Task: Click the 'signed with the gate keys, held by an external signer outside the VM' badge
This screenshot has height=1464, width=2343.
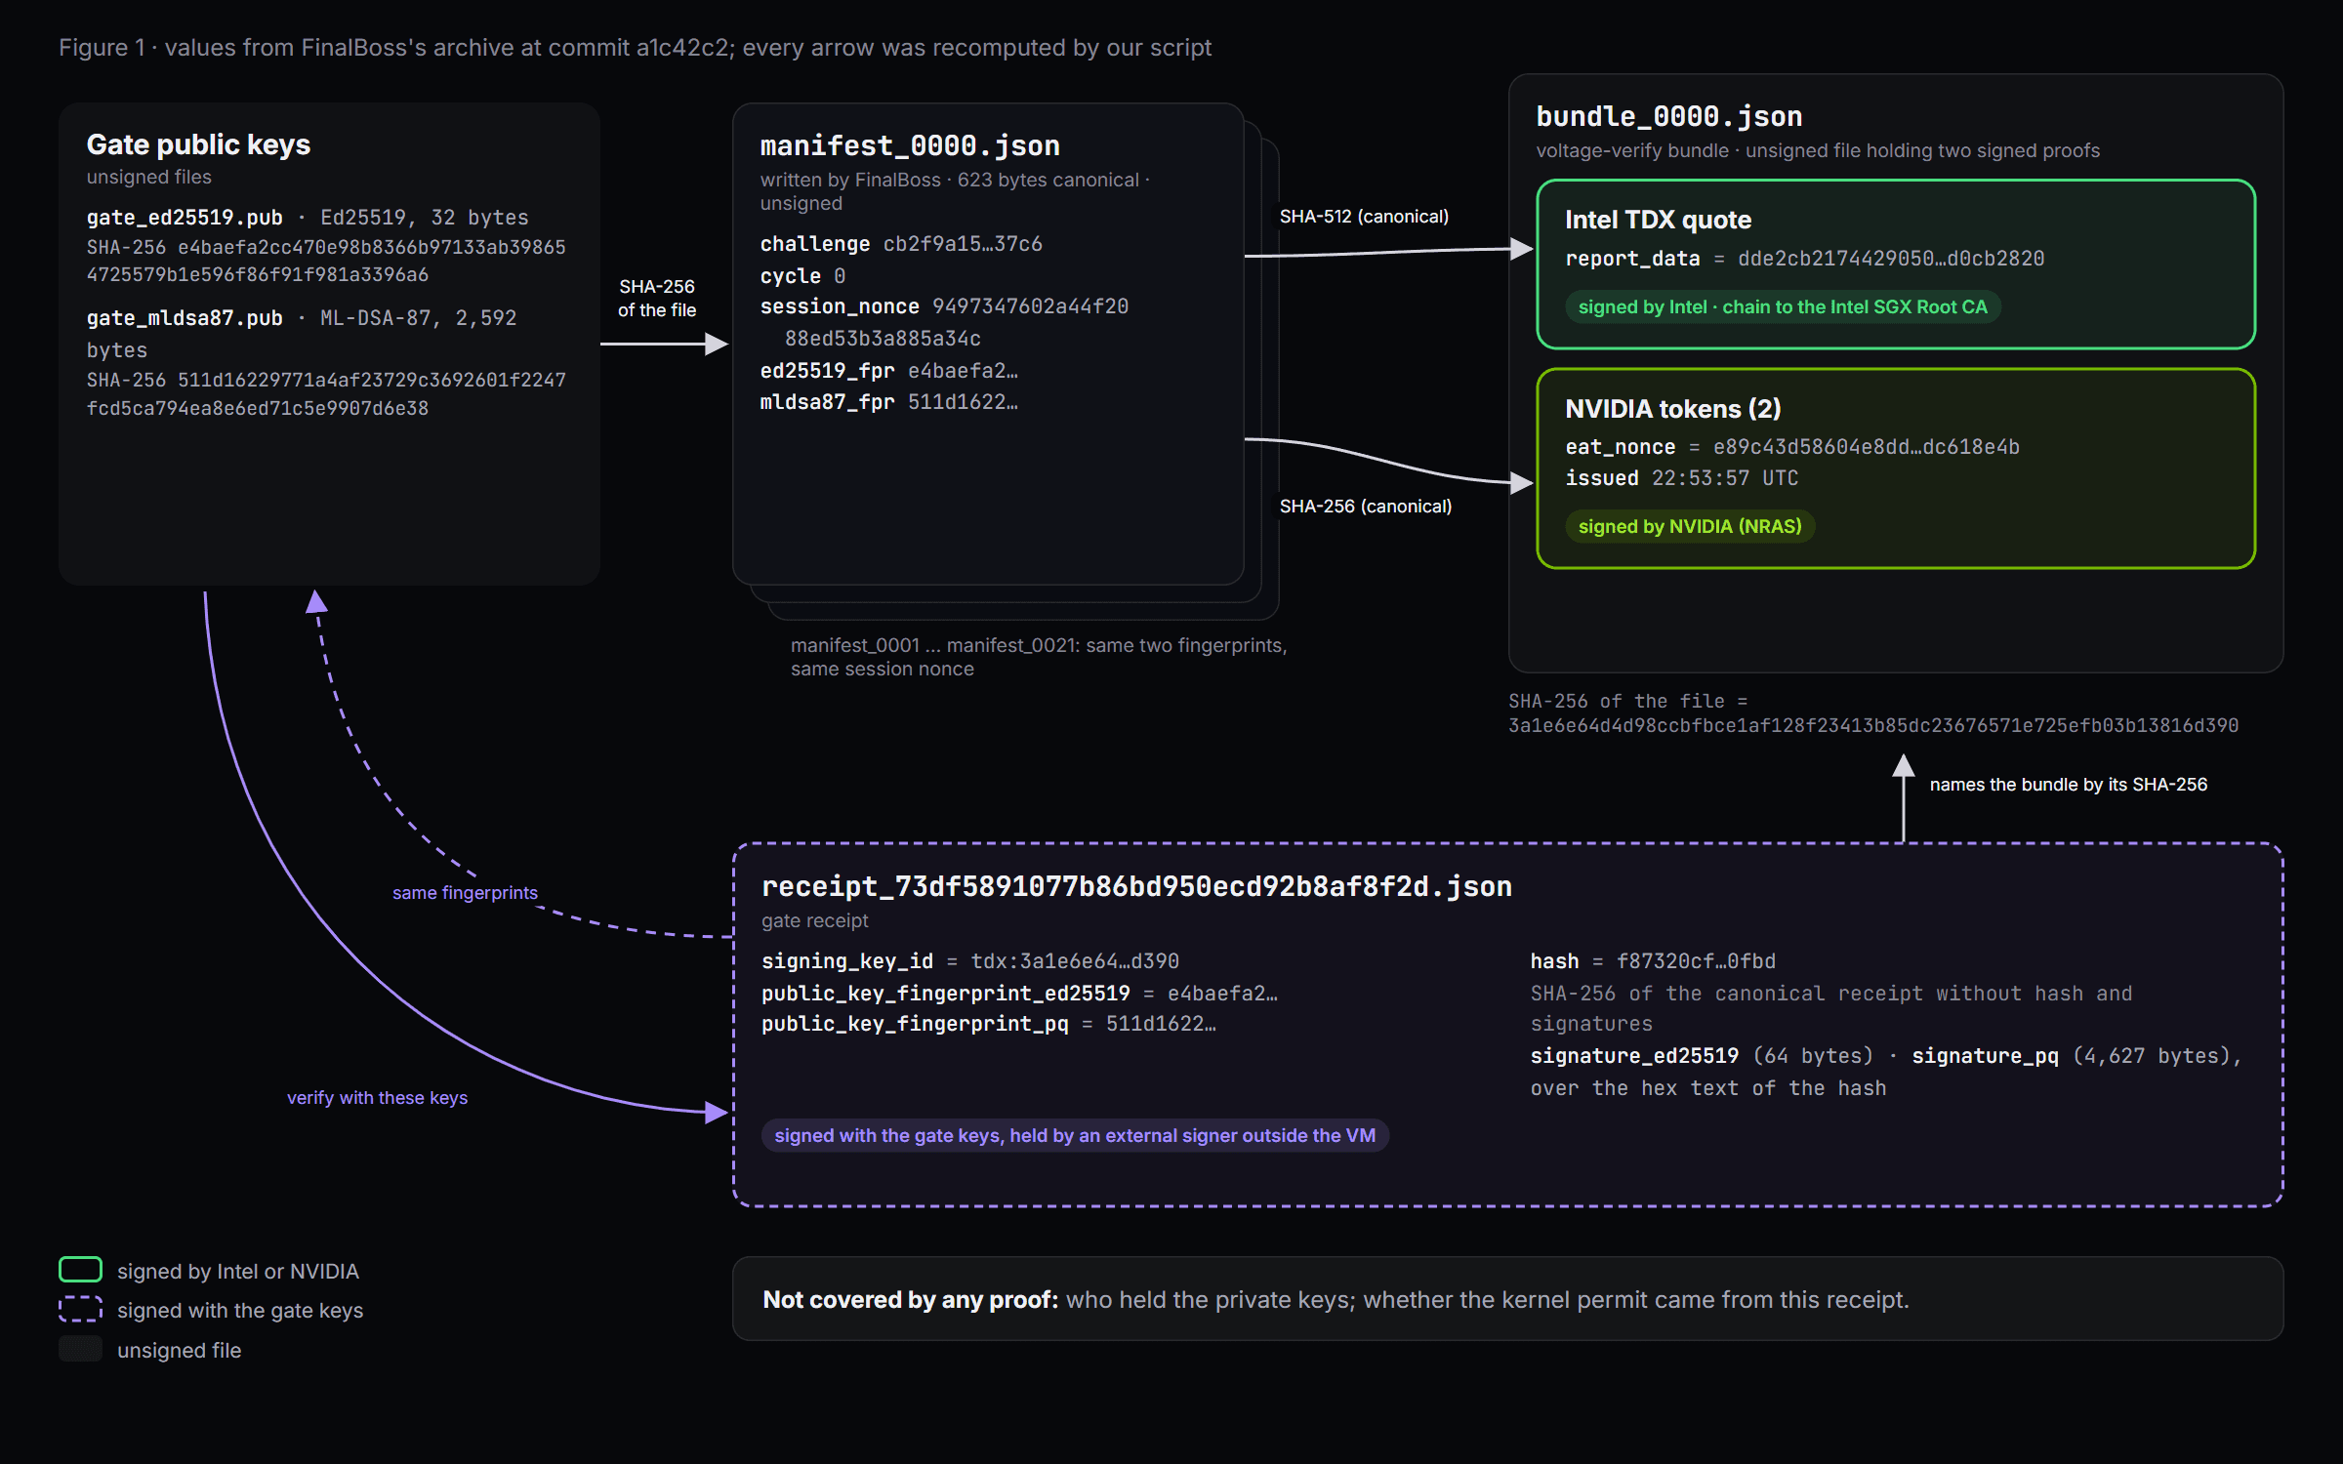Action: pyautogui.click(x=1075, y=1135)
